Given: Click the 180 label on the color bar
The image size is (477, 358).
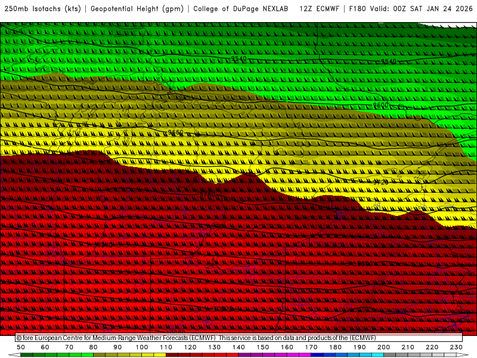Looking at the screenshot, I should pos(335,347).
